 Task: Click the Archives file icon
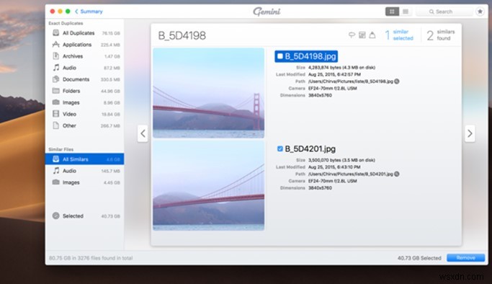(x=56, y=56)
